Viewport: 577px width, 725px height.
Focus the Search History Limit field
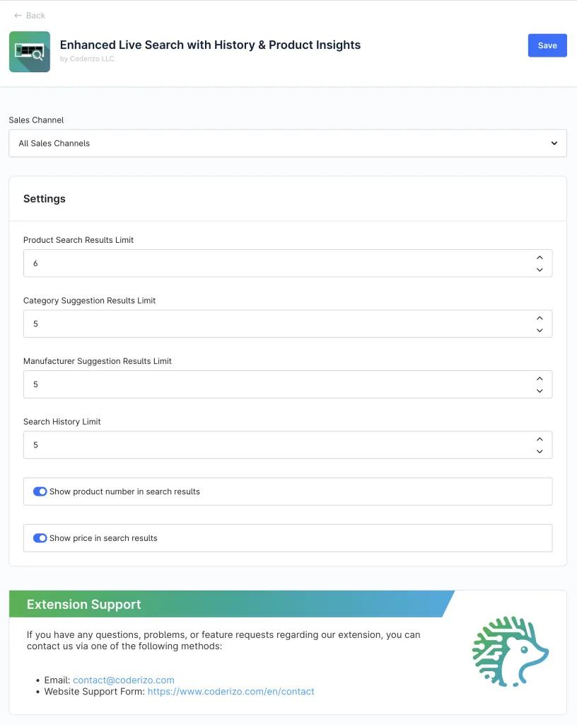coord(276,445)
